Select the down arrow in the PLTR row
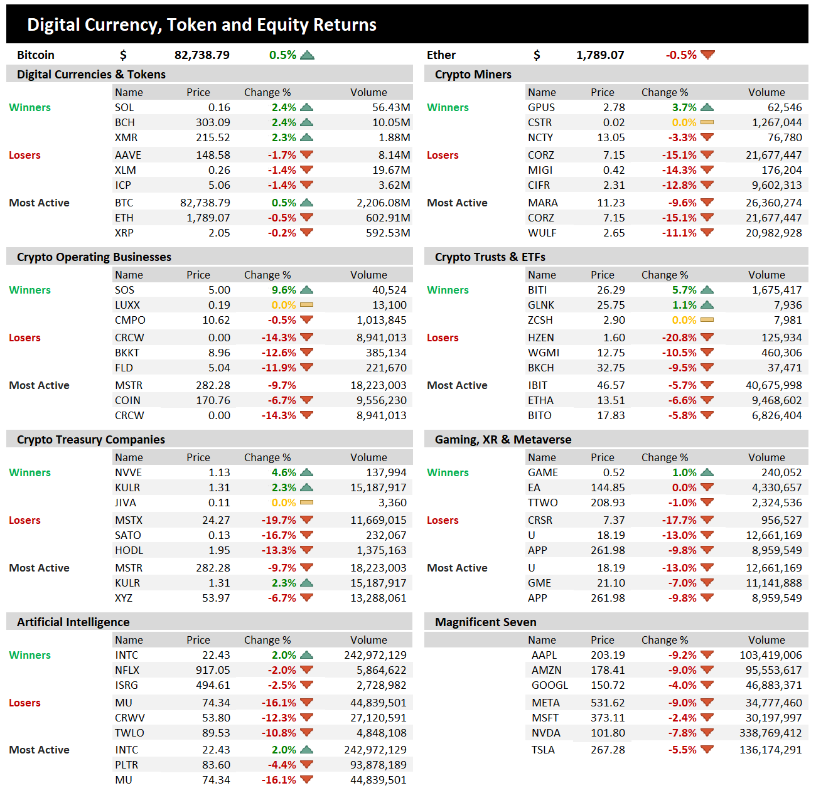The width and height of the screenshot is (816, 793). tap(306, 764)
